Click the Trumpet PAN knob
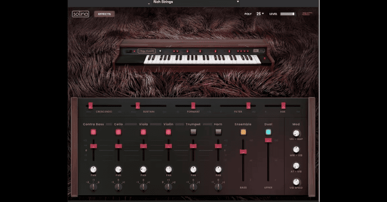Screen dimensions: 387x202 coord(193,170)
